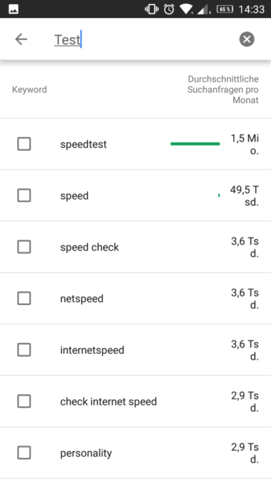Tap the vibrate mode status icon
Screen dimensions: 271x482
[152, 9]
